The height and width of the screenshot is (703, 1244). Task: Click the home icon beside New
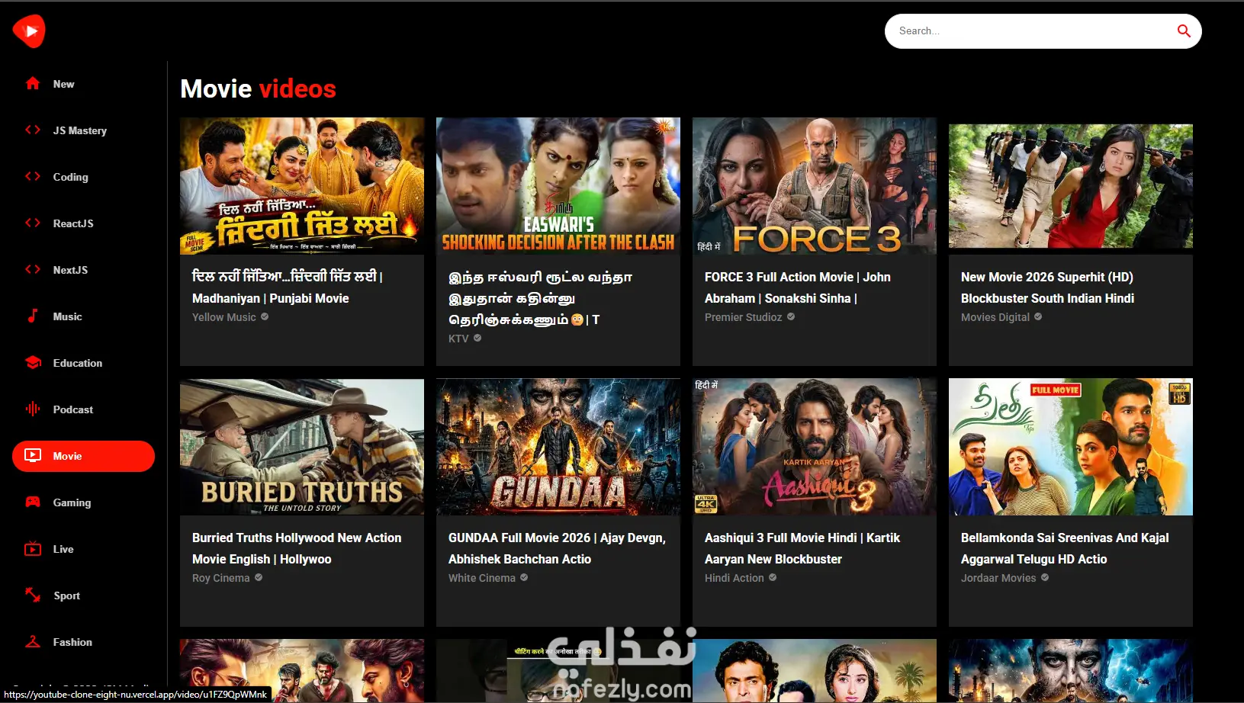[x=33, y=84]
